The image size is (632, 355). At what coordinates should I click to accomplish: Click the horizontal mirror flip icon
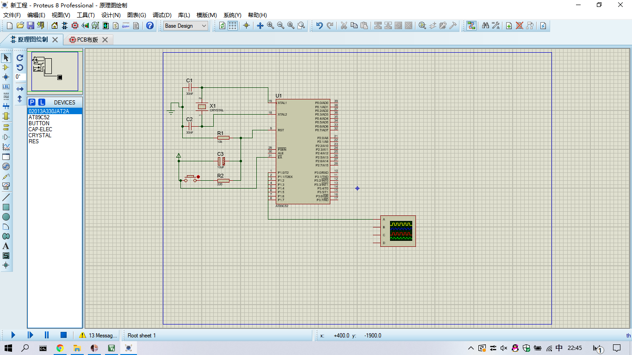pos(20,89)
